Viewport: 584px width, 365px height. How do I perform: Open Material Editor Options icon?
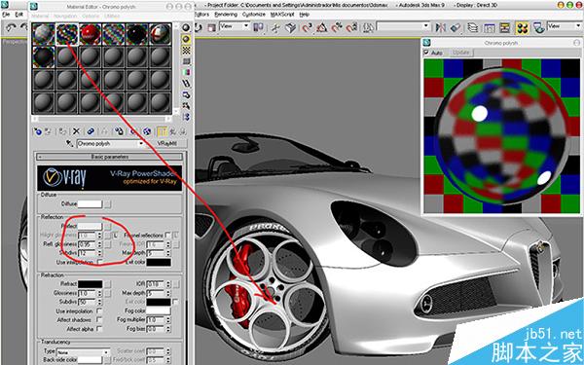[186, 94]
